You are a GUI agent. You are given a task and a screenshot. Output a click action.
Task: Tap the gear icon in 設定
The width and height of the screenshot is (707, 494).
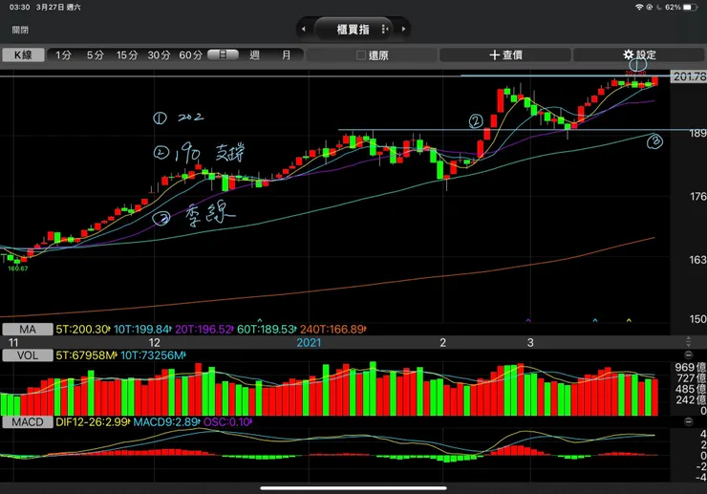pos(628,54)
